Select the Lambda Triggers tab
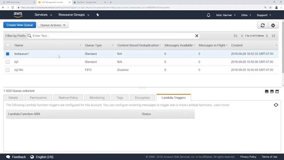This screenshot has width=284, height=160. click(x=174, y=97)
